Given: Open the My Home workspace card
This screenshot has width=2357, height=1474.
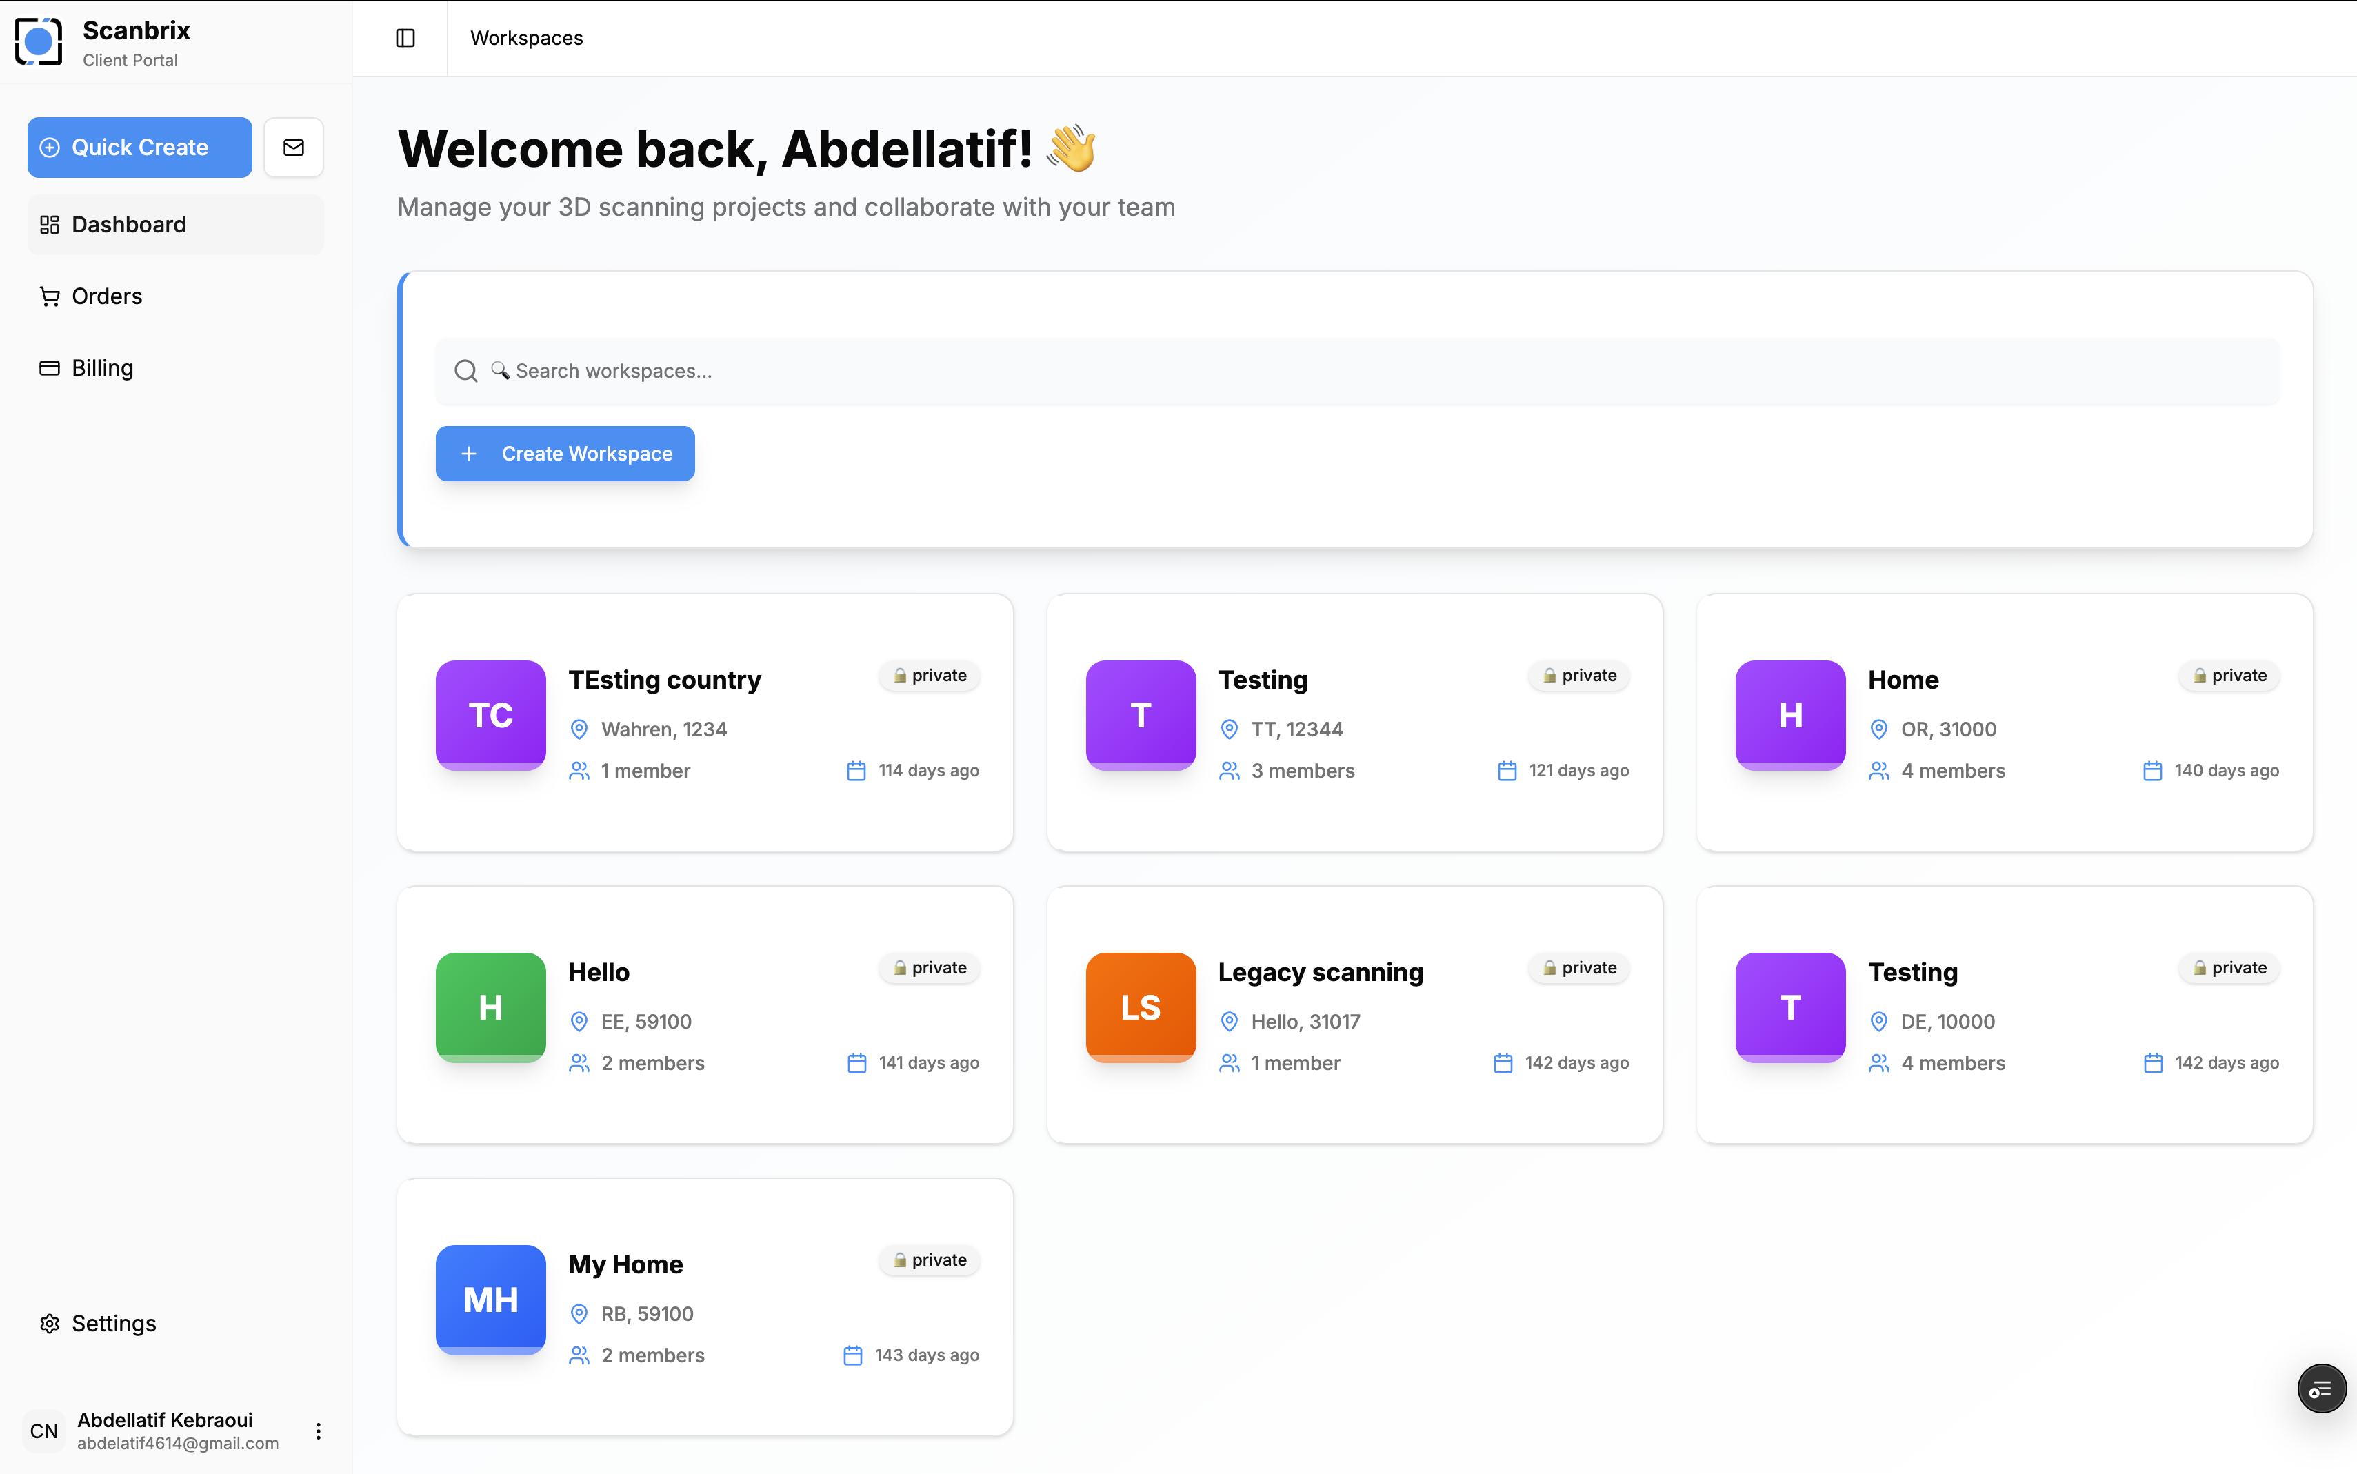Looking at the screenshot, I should coord(704,1306).
